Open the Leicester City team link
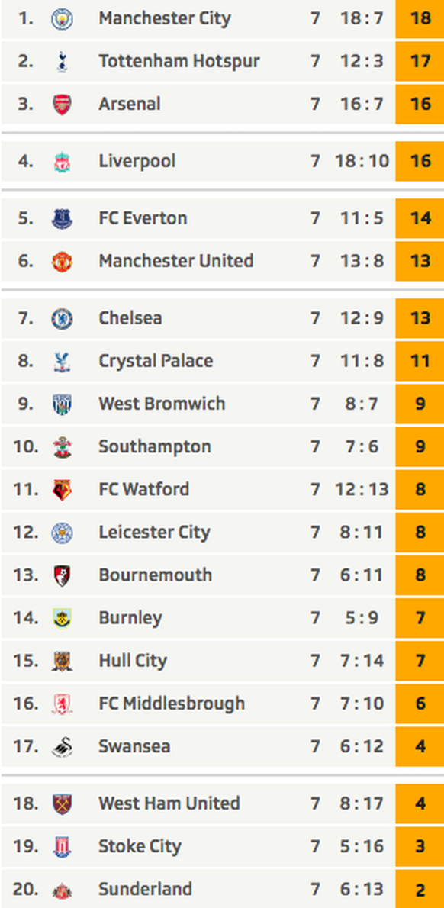Screen dimensions: 444x908 (154, 532)
